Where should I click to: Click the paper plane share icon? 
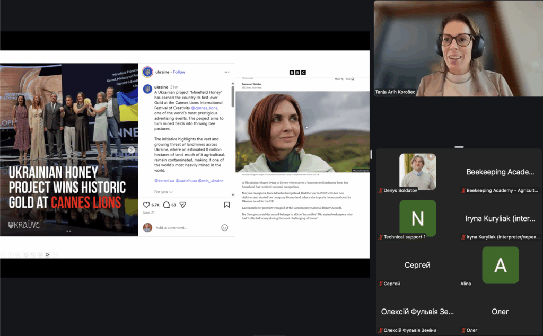[x=182, y=205]
